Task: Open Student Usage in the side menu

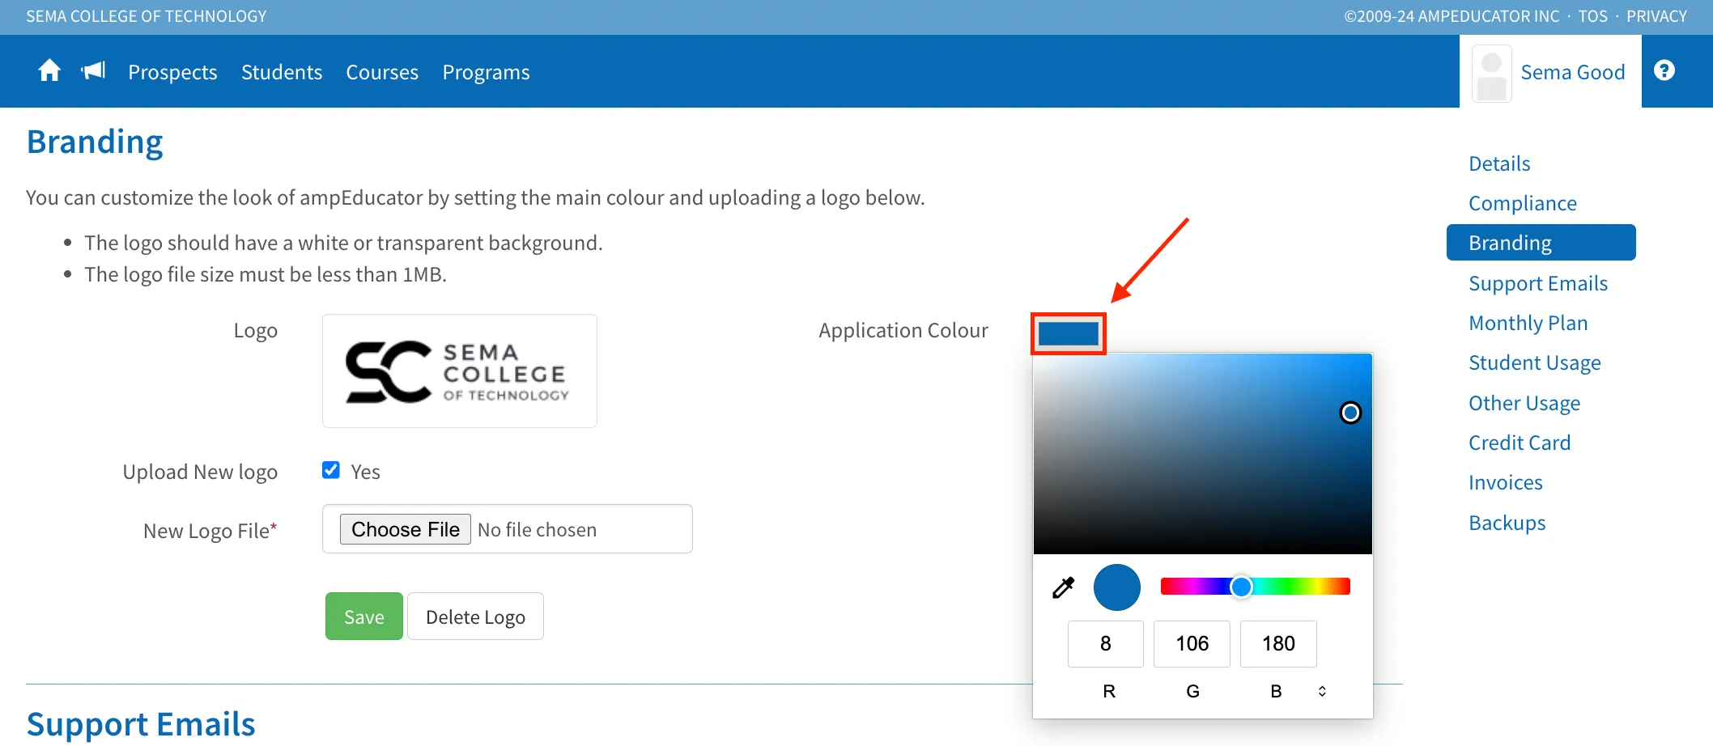Action: coord(1535,362)
